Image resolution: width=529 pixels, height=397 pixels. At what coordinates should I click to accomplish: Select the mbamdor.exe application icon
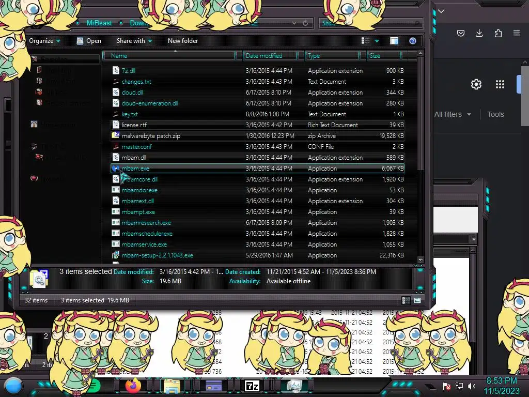point(116,190)
